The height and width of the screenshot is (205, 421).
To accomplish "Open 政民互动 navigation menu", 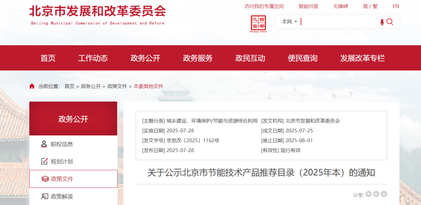I will 250,58.
